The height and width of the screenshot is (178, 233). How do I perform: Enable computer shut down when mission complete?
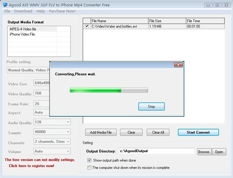click(89, 167)
